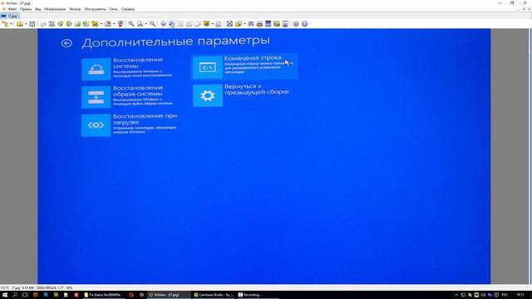The width and height of the screenshot is (532, 299).
Task: Click the gray globe icon beside info
Action: pyautogui.click(x=296, y=24)
